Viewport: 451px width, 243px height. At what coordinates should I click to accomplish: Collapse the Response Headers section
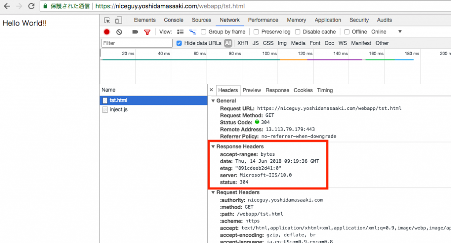click(x=213, y=146)
